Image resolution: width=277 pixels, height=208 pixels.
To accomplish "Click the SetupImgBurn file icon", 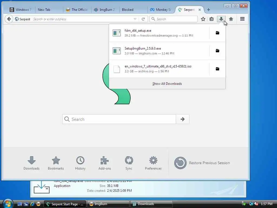I will click(117, 51).
